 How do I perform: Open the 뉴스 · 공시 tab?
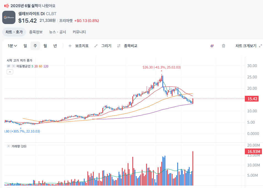[x=58, y=32]
